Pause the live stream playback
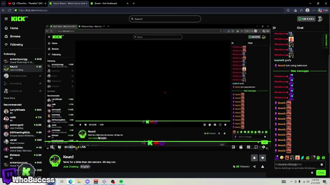The width and height of the screenshot is (330, 185). coord(52,147)
